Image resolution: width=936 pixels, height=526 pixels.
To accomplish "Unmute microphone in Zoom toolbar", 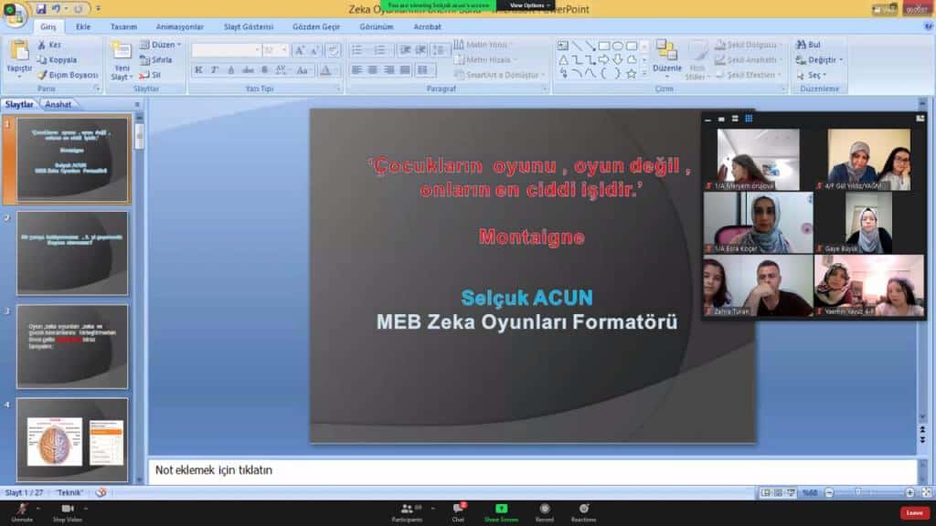I will pos(22,513).
